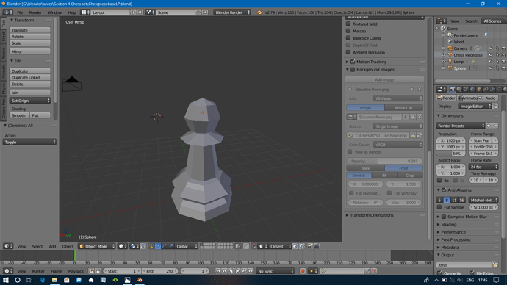Click the timeline Play button
Image resolution: width=507 pixels, height=285 pixels.
pos(237,271)
